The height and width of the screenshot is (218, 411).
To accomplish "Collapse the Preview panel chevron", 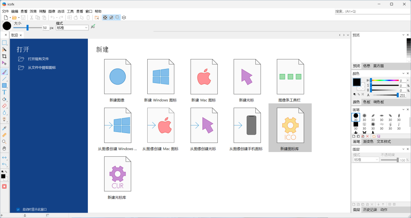I will [x=403, y=35].
